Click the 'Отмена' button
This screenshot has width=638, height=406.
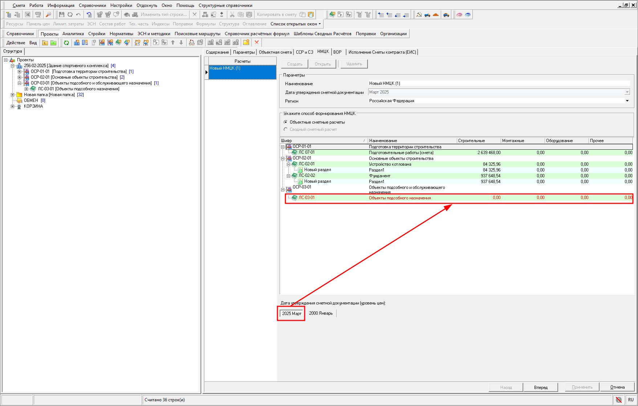click(x=617, y=387)
